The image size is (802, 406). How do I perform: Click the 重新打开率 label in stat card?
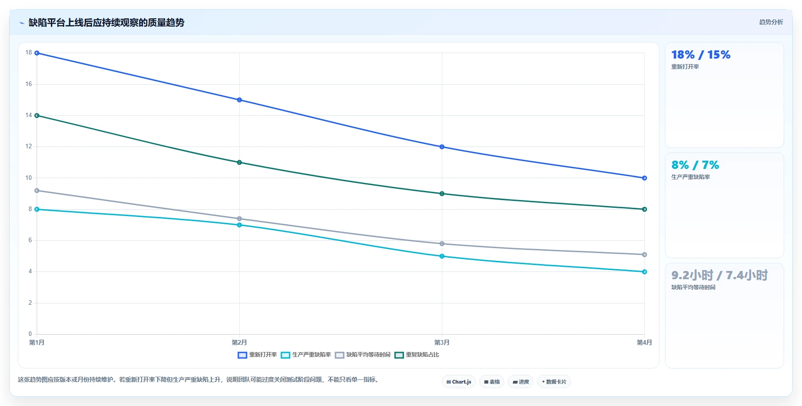685,67
